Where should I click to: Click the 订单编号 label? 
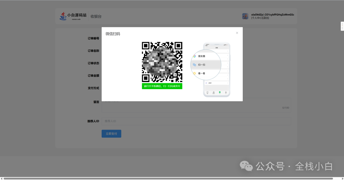click(93, 38)
